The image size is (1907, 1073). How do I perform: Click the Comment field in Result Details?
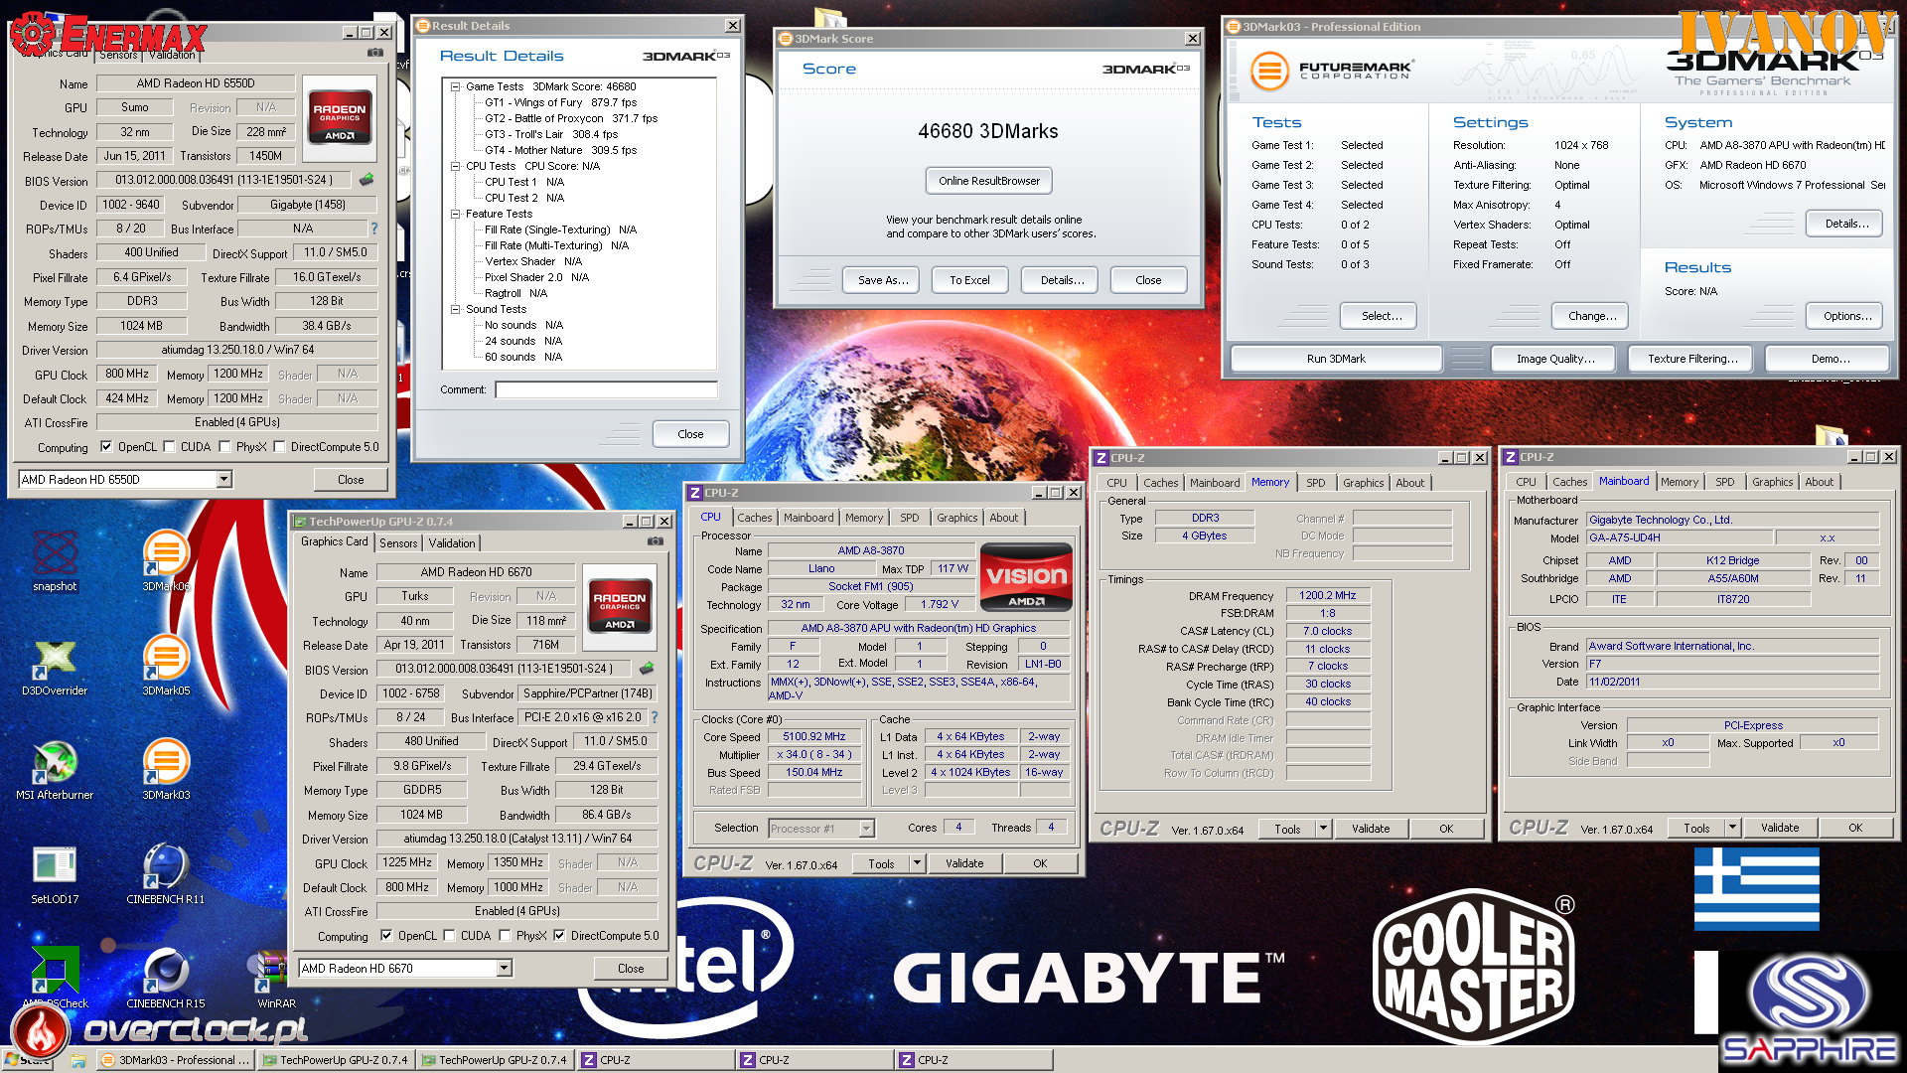(x=606, y=389)
